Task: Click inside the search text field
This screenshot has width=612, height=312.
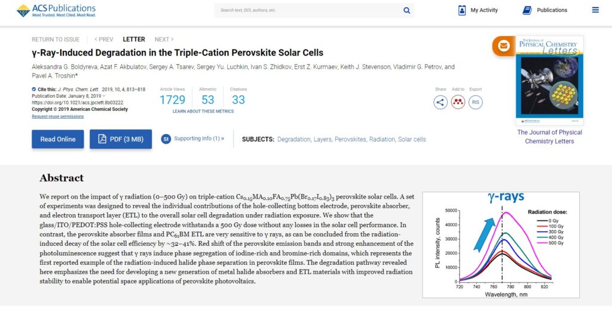Action: 308,11
